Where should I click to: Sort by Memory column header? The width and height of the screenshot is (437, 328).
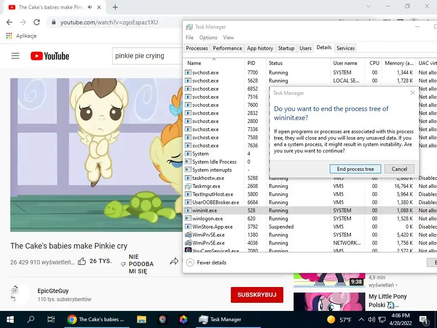(399, 63)
